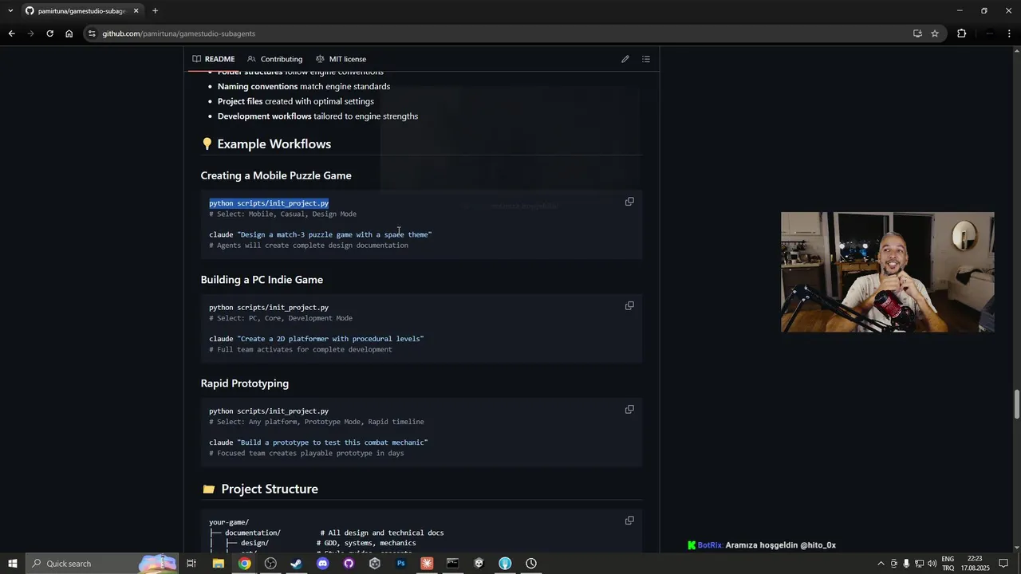Click the Quick search box
Screen dimensions: 1021x574
pos(102,564)
